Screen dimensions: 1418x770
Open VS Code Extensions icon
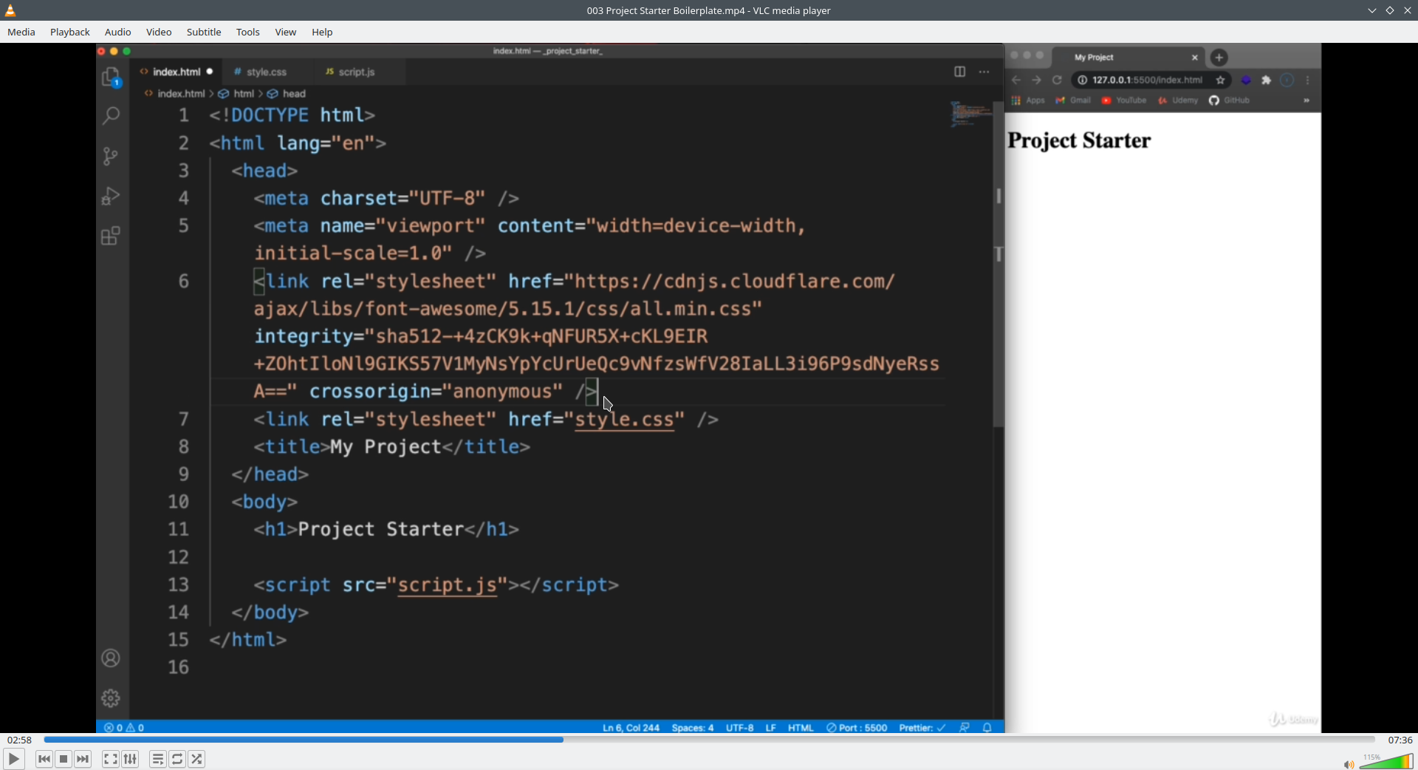tap(111, 236)
